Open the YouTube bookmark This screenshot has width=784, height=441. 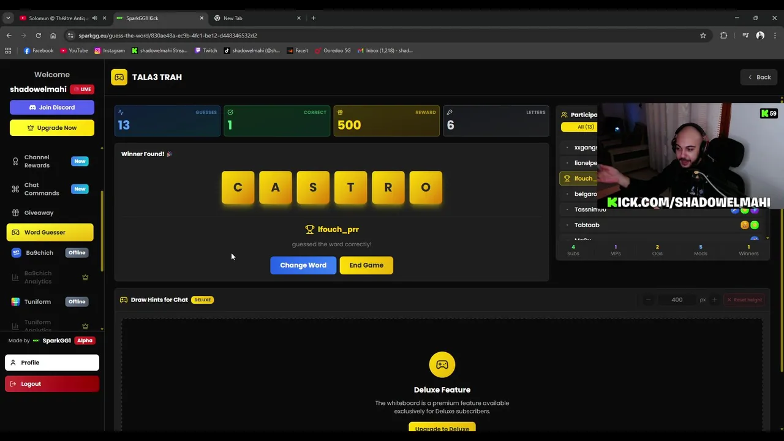(74, 51)
